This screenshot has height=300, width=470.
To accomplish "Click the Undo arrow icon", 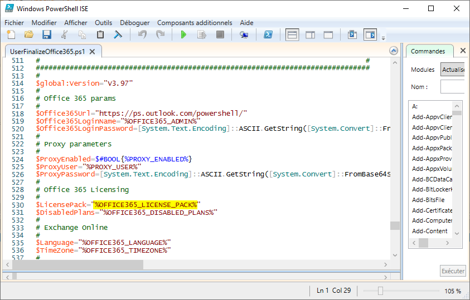I will 142,35.
